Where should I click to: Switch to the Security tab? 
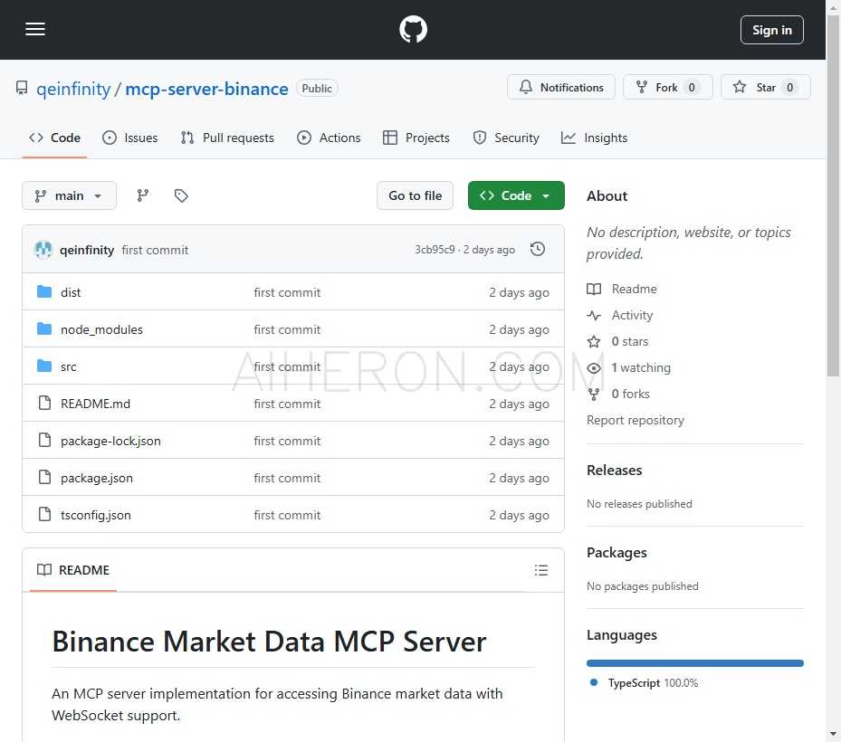click(x=506, y=138)
